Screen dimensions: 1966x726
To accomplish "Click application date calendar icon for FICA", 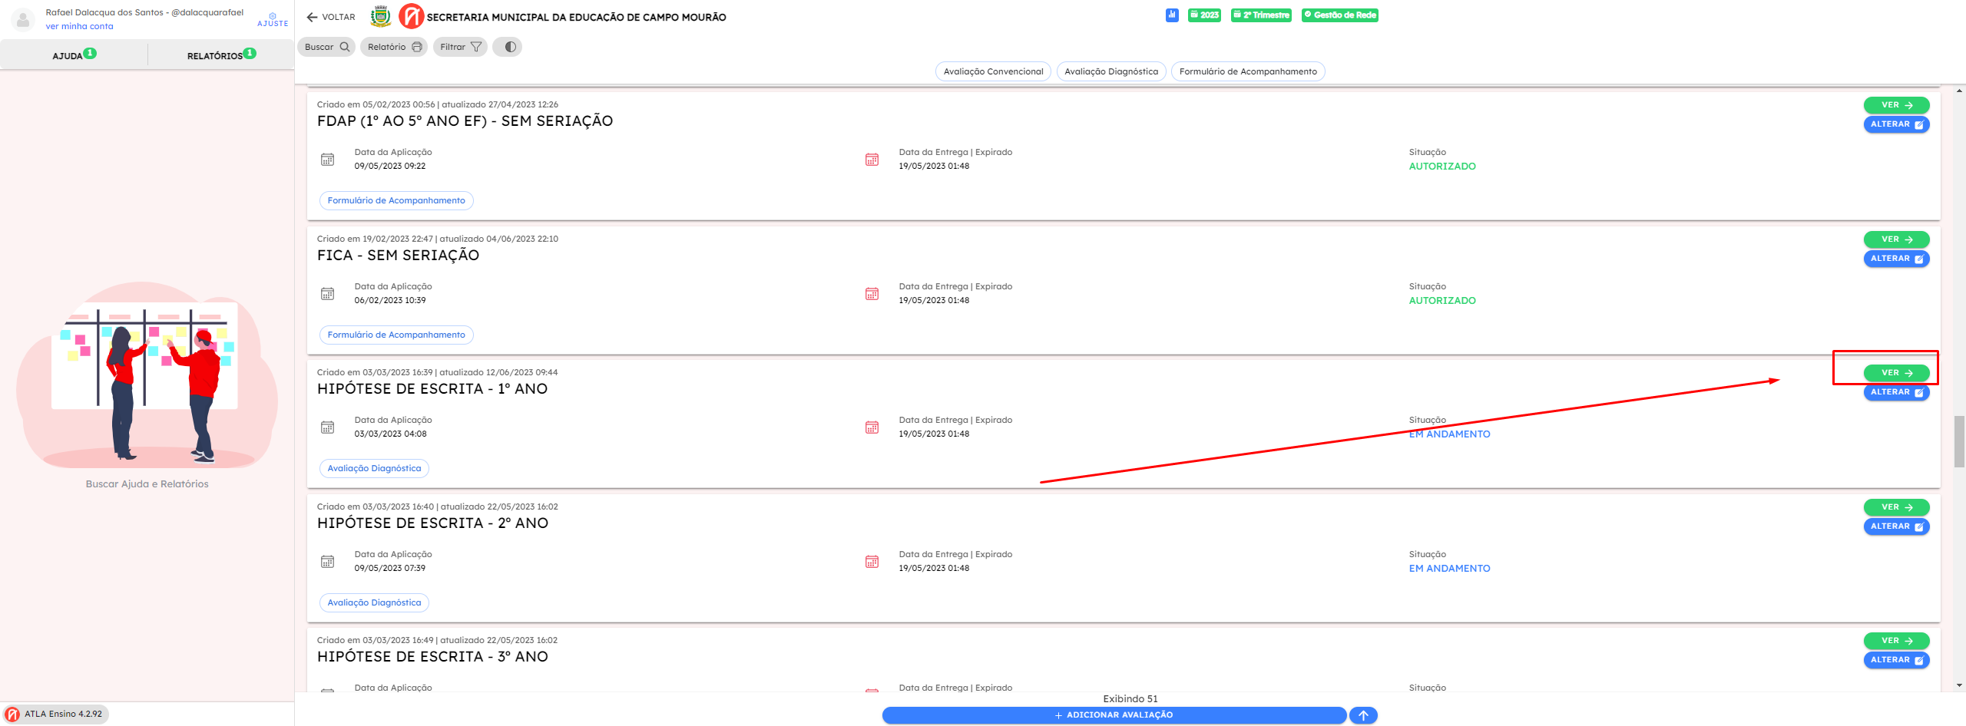I will pos(327,294).
